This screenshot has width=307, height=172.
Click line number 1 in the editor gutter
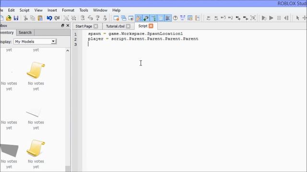(75, 34)
